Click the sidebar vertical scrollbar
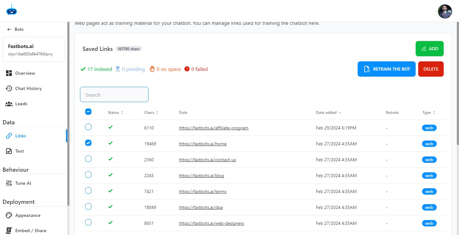 [68, 111]
